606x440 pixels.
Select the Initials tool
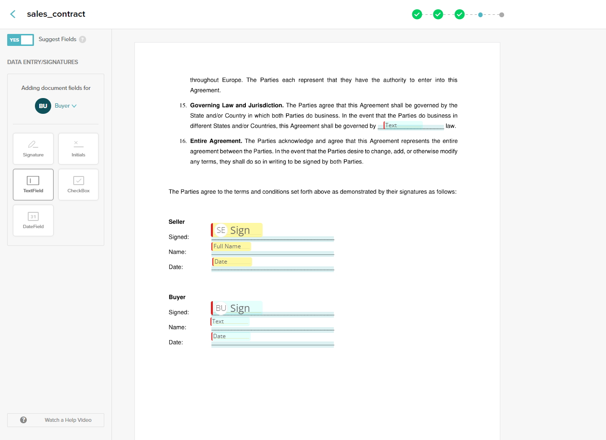pos(78,148)
